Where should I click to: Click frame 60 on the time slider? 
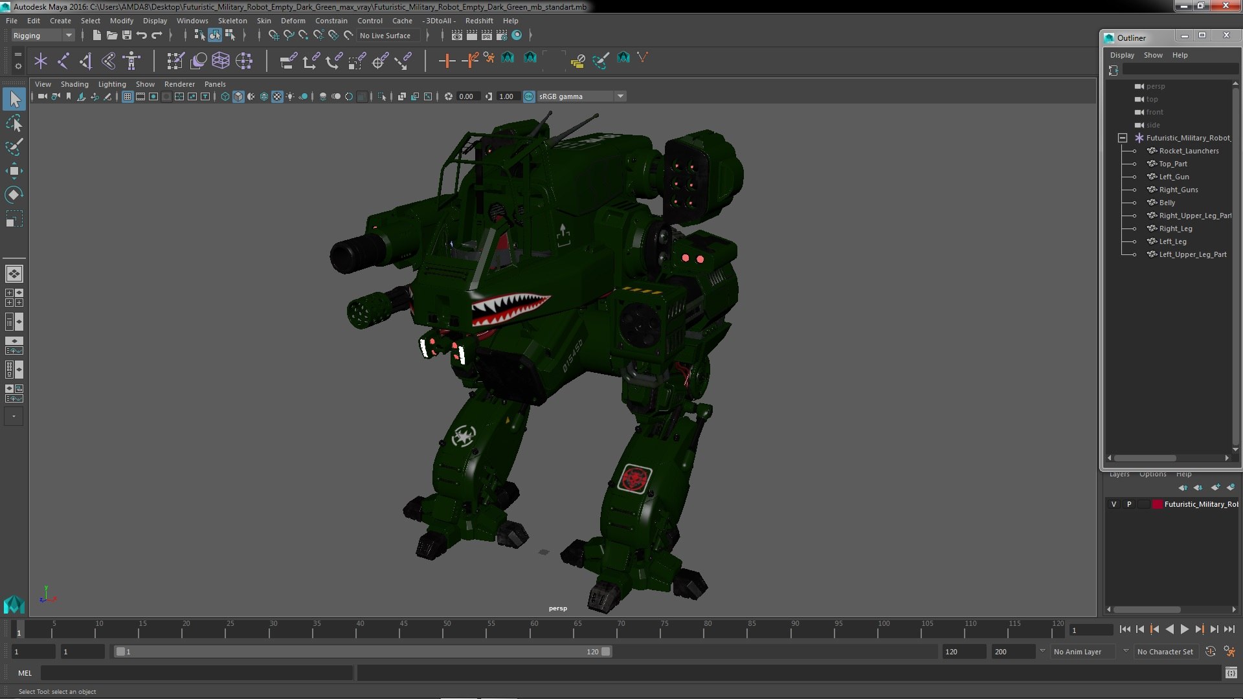point(534,629)
